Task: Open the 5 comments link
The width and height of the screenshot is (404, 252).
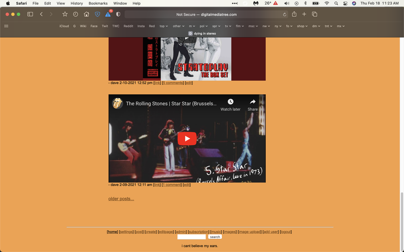Action: 173,83
